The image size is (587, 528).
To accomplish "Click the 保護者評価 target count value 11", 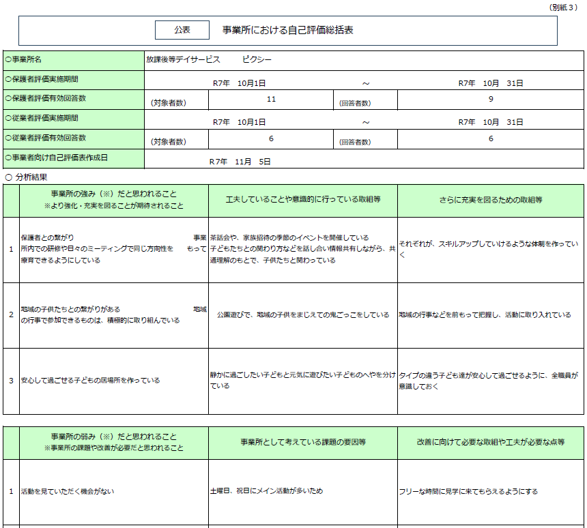I will [x=271, y=100].
